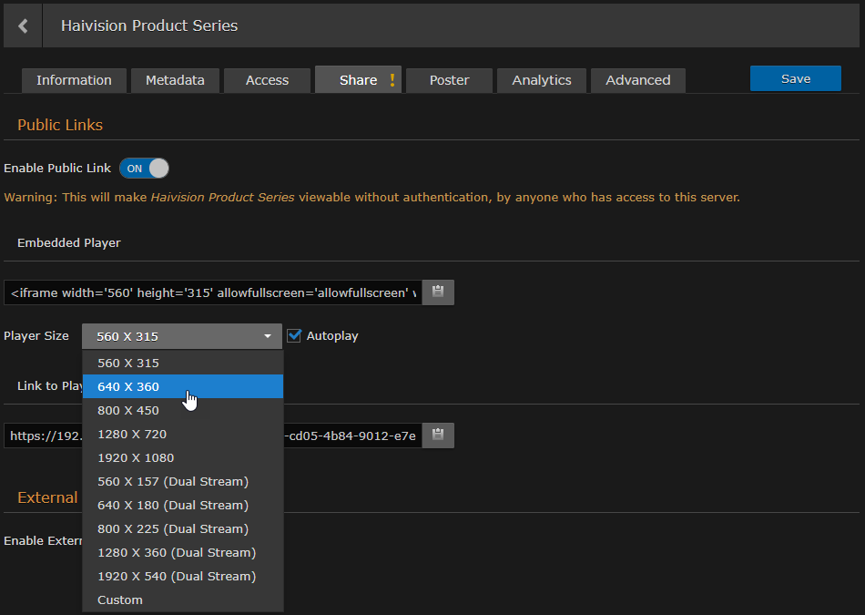Viewport: 865px width, 615px height.
Task: Open the Access tab
Action: [266, 80]
